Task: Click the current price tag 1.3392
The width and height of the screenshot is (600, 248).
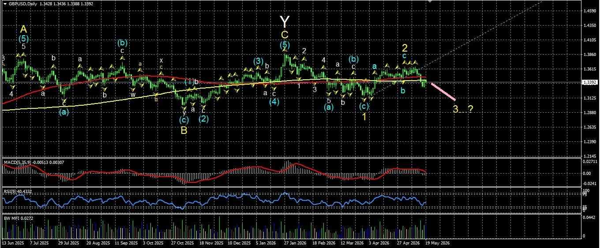Action: tap(589, 82)
